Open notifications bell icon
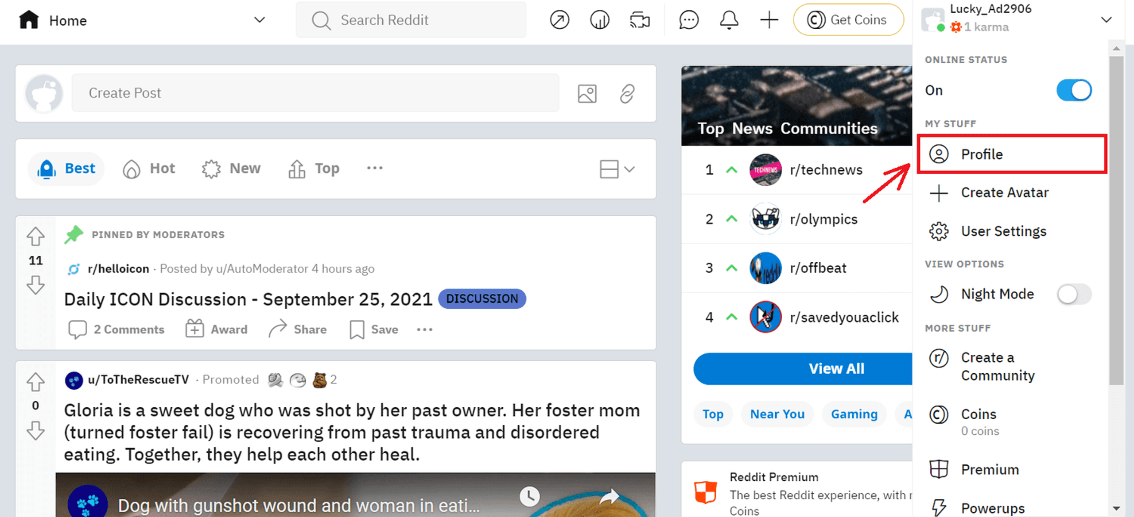Screen dimensions: 1134x517 coord(729,20)
